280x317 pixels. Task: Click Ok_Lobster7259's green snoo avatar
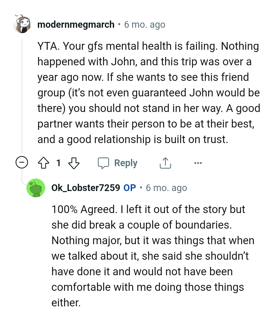36,188
